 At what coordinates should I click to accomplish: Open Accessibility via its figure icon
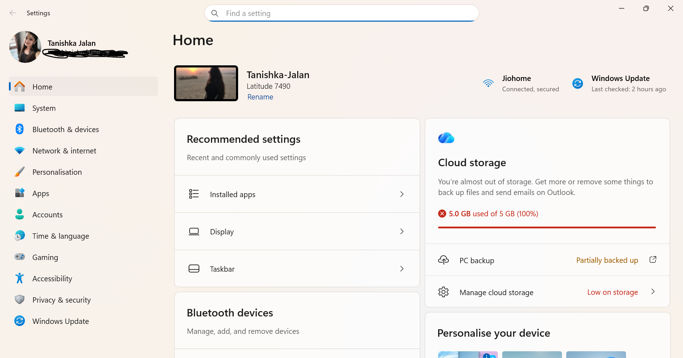[20, 278]
